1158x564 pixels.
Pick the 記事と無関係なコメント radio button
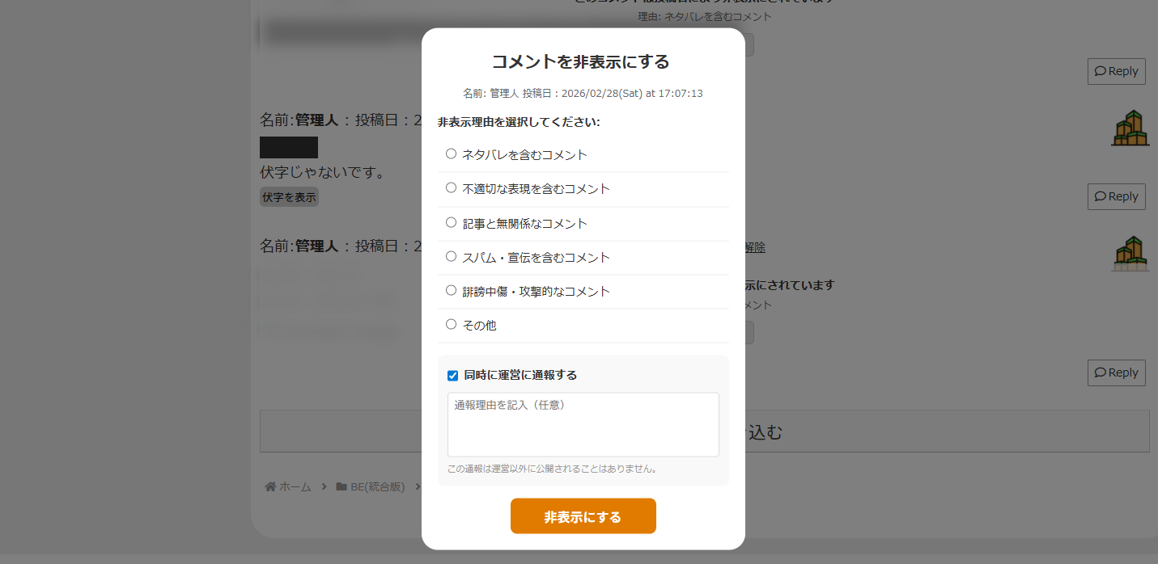pyautogui.click(x=452, y=222)
